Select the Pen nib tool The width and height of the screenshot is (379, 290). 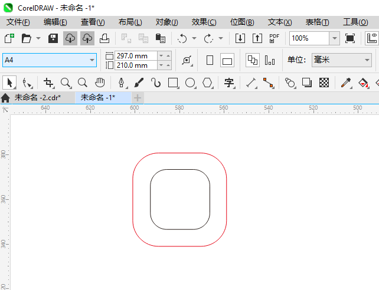[122, 83]
